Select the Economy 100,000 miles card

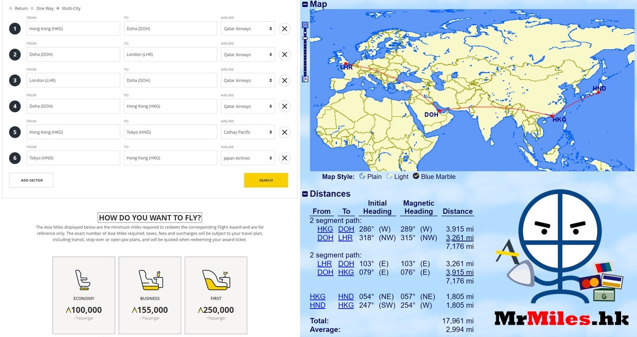pos(84,295)
